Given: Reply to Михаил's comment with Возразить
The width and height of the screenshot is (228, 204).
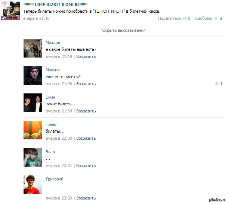Looking at the screenshot, I should point(86,56).
